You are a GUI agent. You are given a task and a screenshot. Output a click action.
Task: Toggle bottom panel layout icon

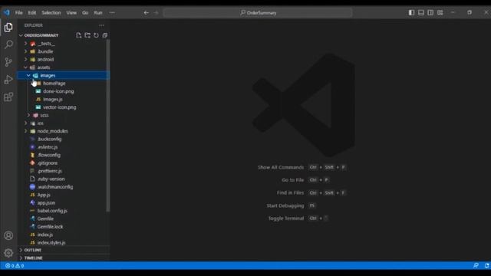421,12
